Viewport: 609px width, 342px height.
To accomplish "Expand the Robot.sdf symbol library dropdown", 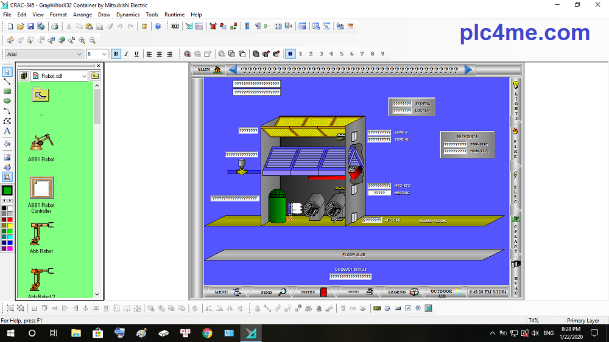I will 84,76.
